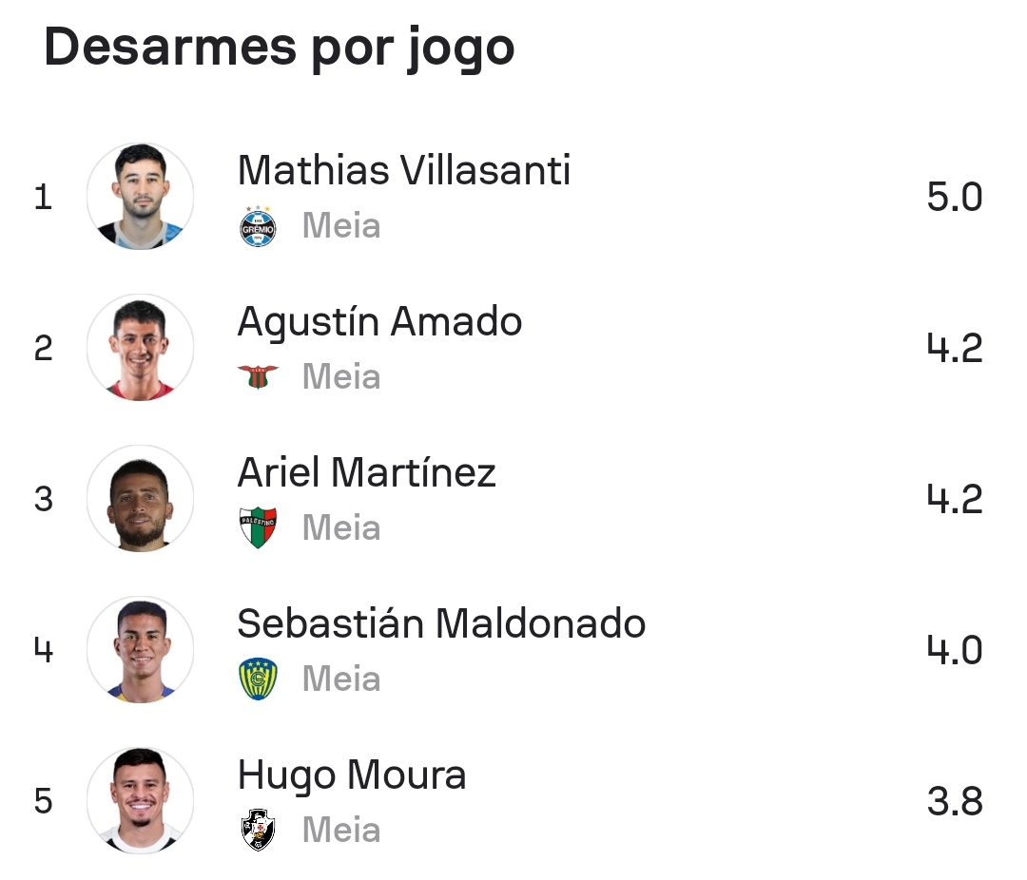Screen dimensions: 1027x880
Task: Click the Desarmes por jogo heading
Action: [x=280, y=48]
